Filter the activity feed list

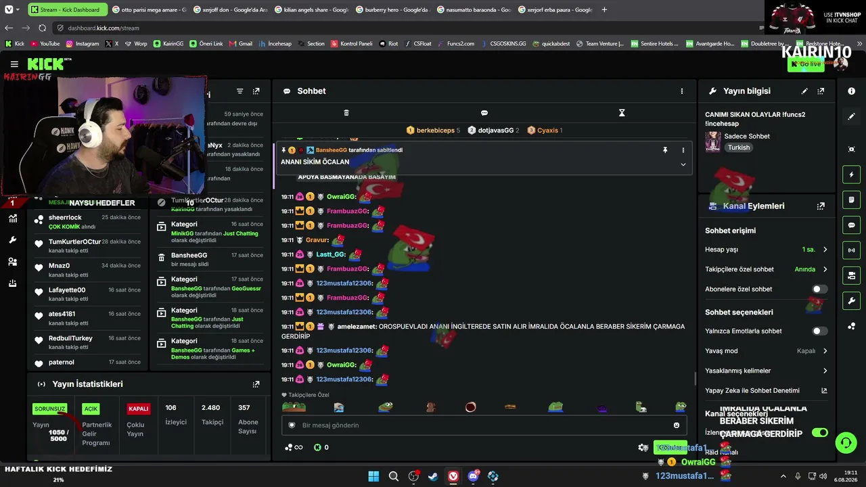[x=240, y=91]
